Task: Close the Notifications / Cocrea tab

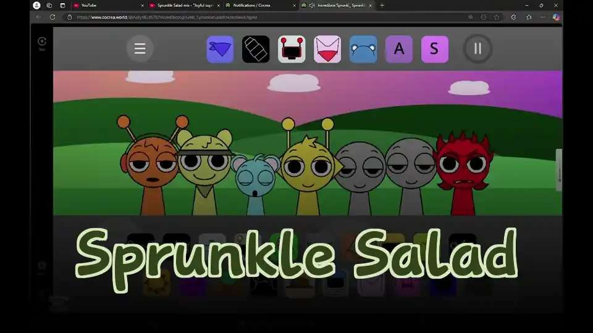Action: (295, 6)
